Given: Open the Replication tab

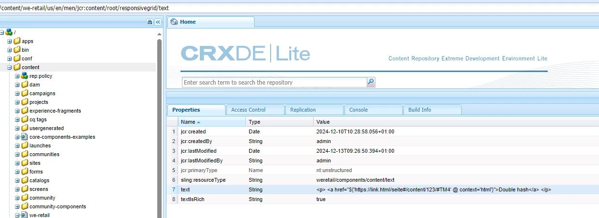Looking at the screenshot, I should [314, 110].
